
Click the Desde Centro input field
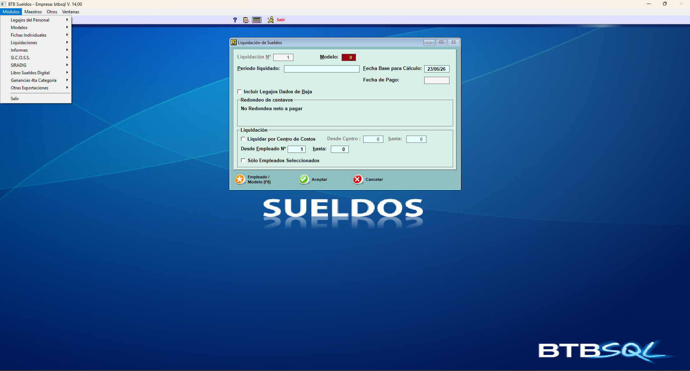[x=373, y=139]
